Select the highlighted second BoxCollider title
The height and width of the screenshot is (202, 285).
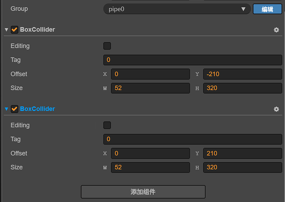37,109
